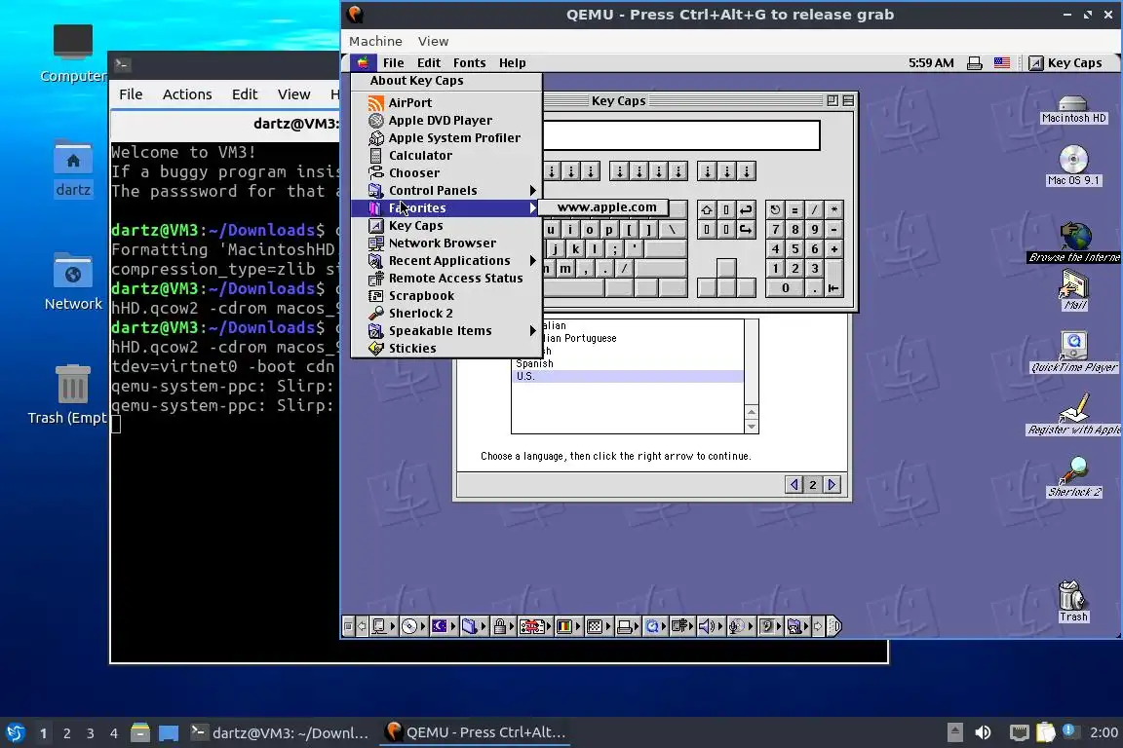Select the Mac OS Trash icon

[x=1073, y=602]
